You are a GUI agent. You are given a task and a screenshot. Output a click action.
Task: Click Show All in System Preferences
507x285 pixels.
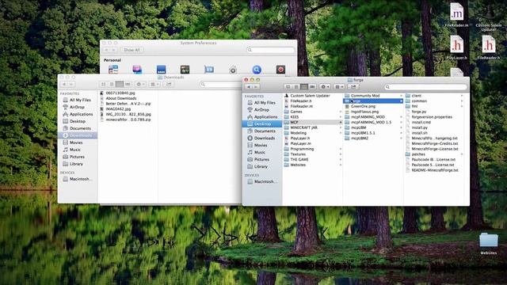tap(132, 50)
